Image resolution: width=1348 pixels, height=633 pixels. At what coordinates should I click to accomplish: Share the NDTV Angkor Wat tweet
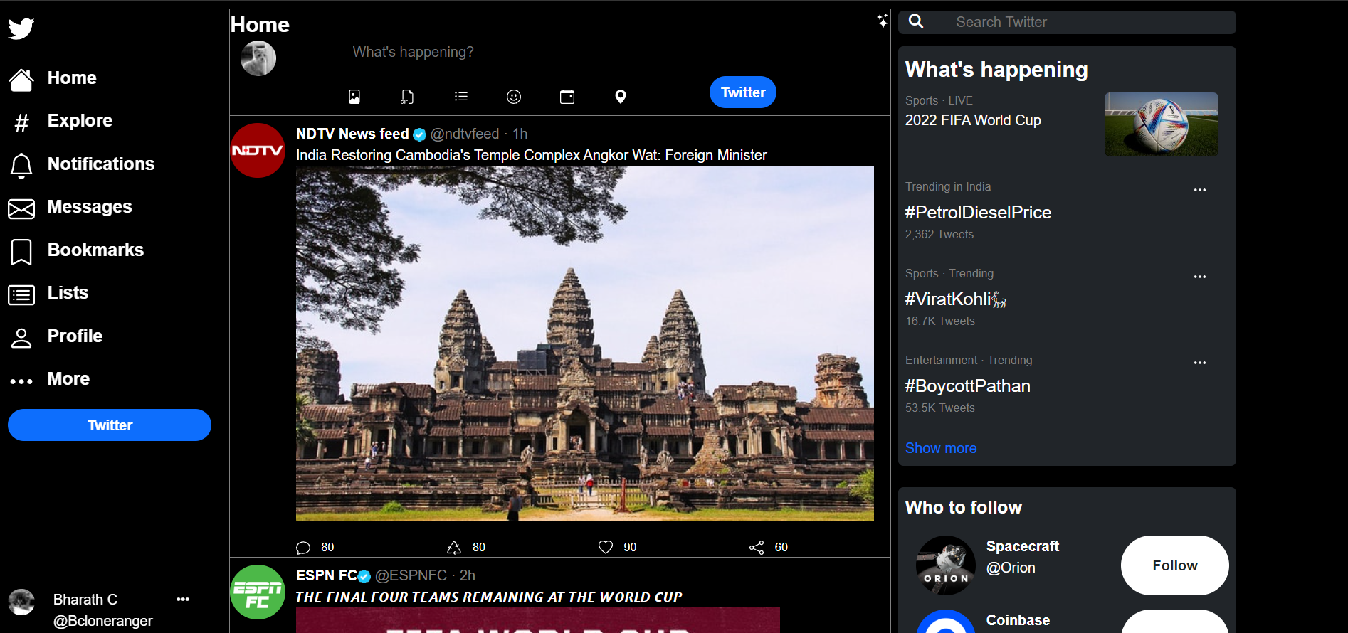click(757, 547)
